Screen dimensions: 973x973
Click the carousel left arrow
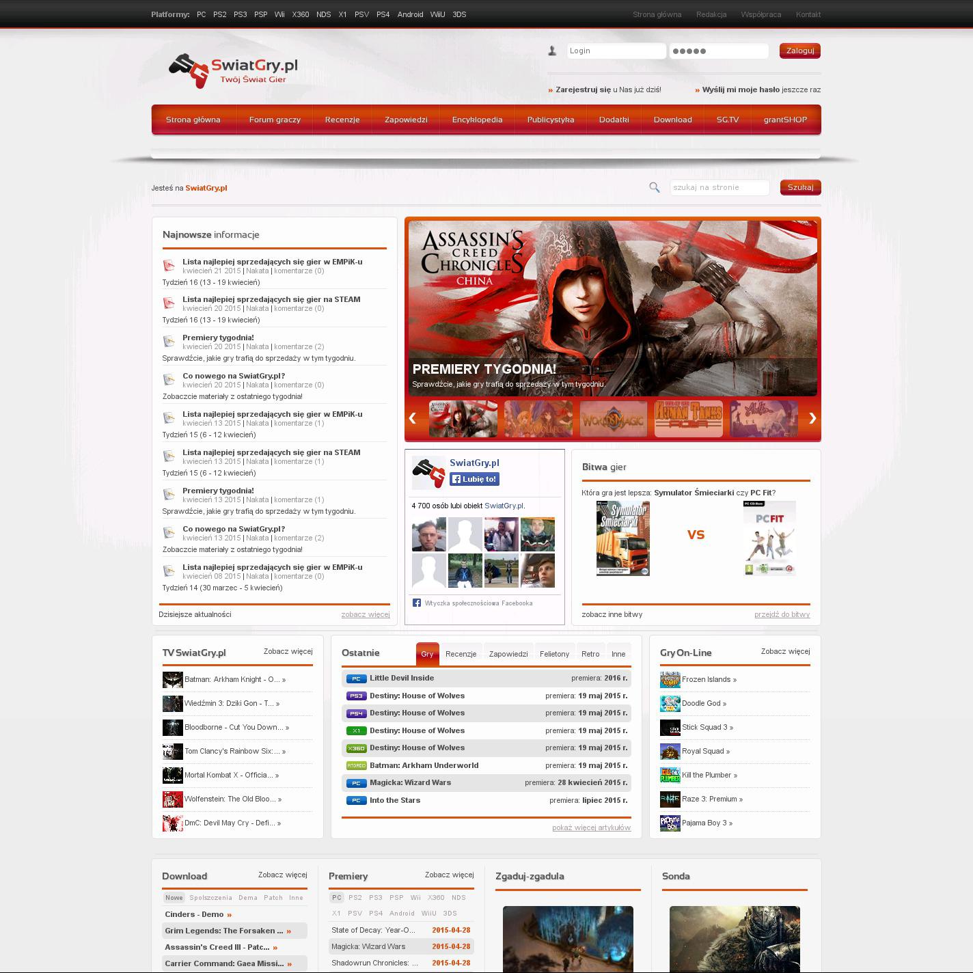point(412,418)
